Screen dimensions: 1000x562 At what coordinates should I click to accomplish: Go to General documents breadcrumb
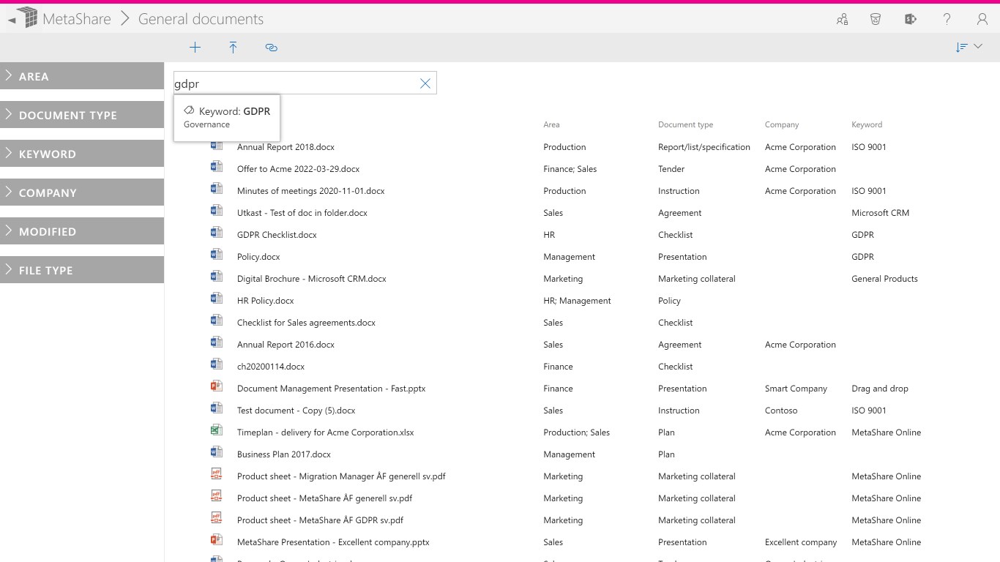tap(201, 19)
